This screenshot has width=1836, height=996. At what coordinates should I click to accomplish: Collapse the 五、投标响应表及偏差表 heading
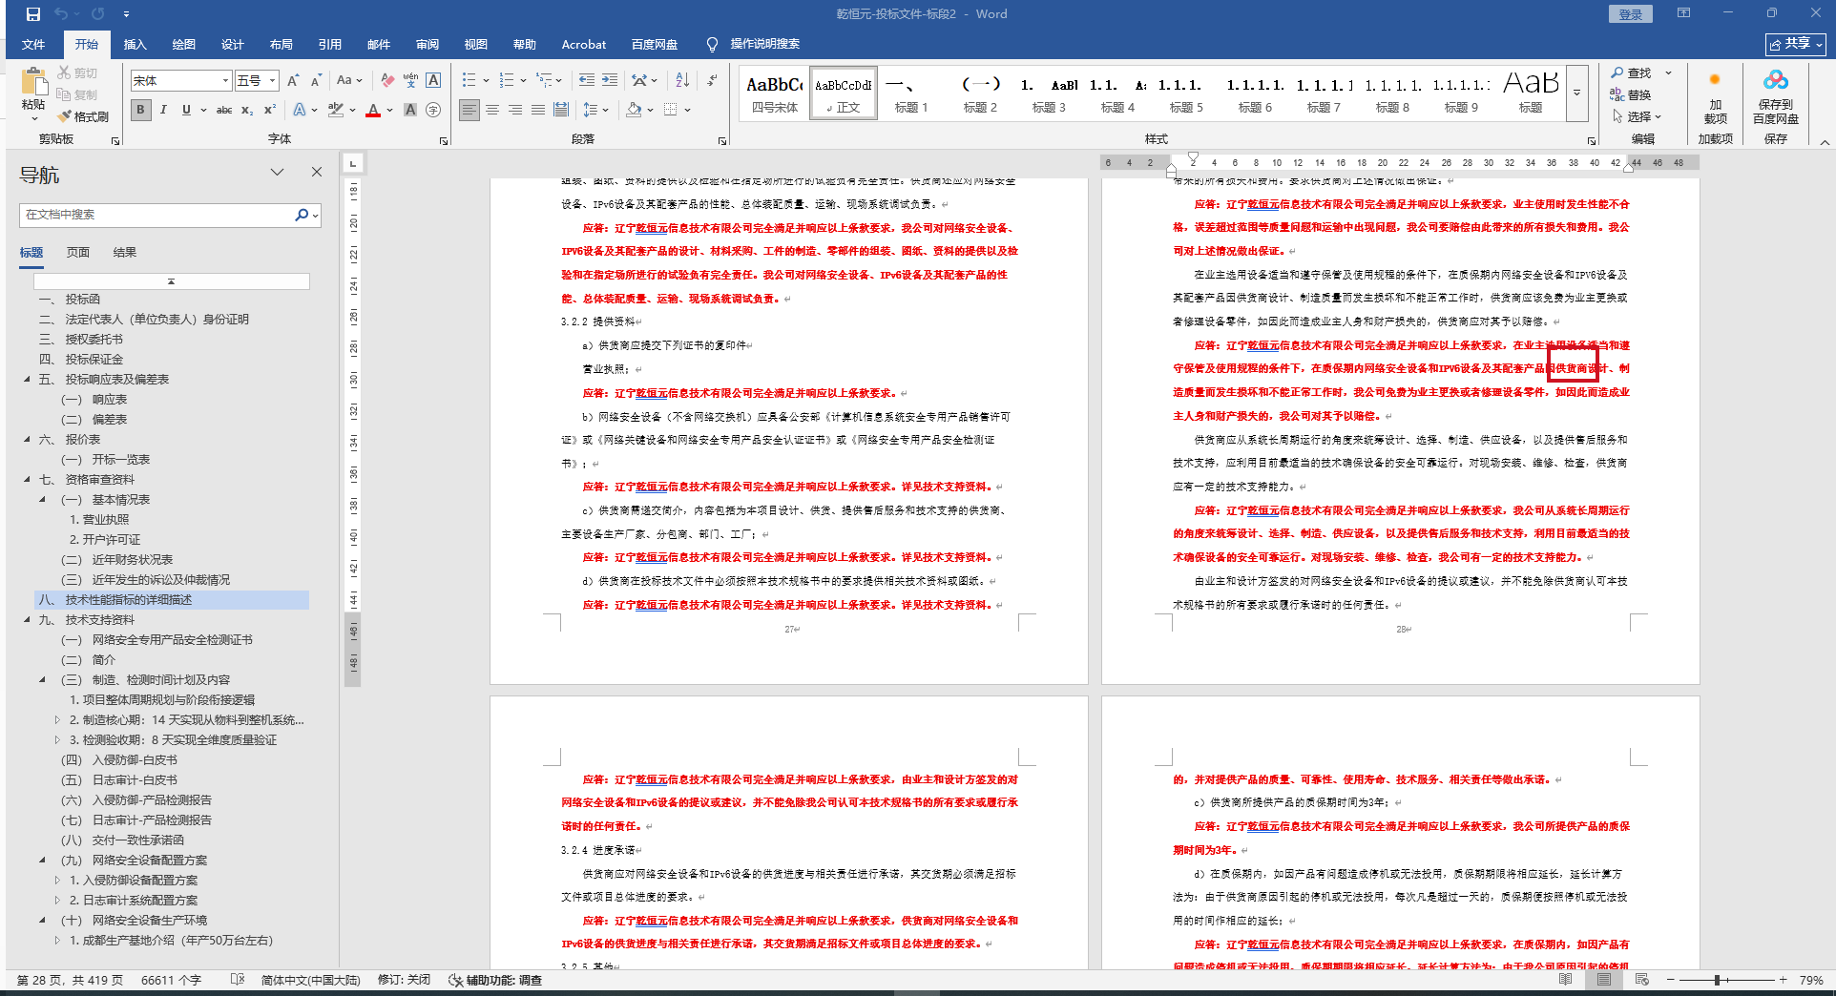pyautogui.click(x=27, y=380)
